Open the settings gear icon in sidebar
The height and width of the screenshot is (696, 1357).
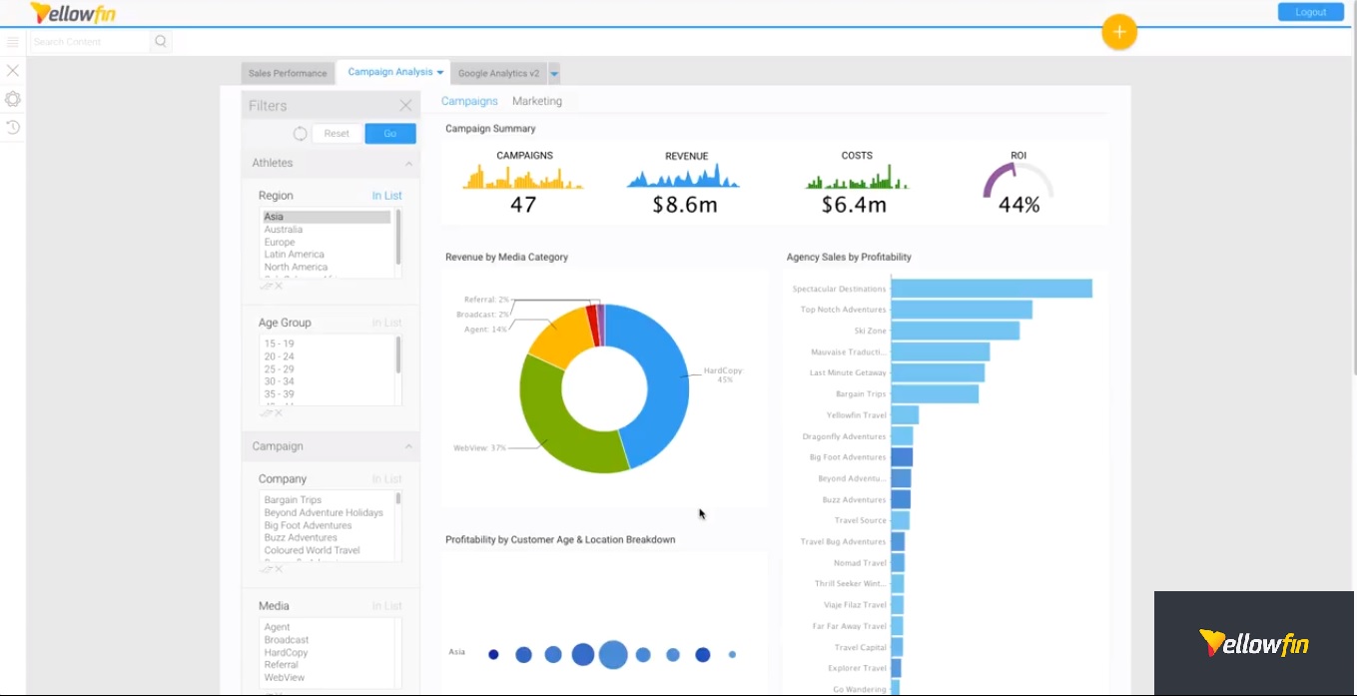pyautogui.click(x=13, y=99)
